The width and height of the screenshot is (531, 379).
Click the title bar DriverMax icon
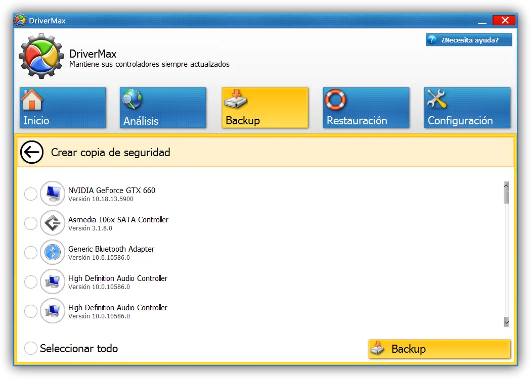click(x=20, y=20)
